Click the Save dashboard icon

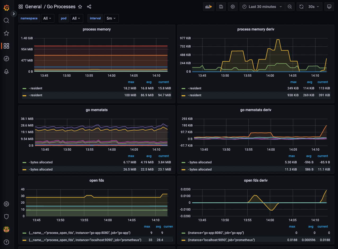pos(221,7)
